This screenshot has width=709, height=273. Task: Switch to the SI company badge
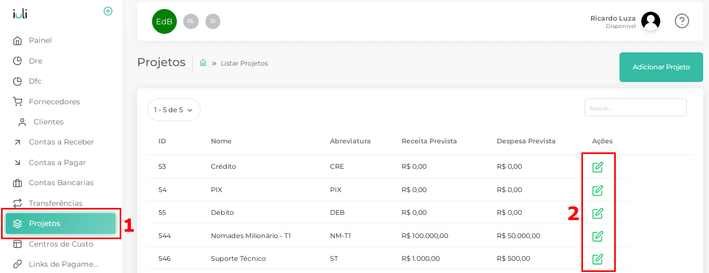(x=213, y=21)
